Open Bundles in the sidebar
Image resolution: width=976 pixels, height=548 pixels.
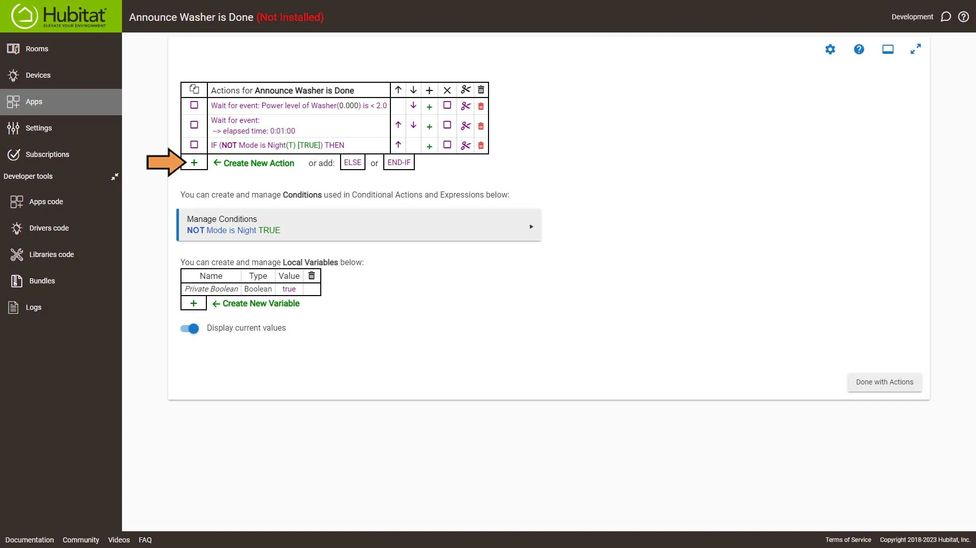click(x=61, y=281)
